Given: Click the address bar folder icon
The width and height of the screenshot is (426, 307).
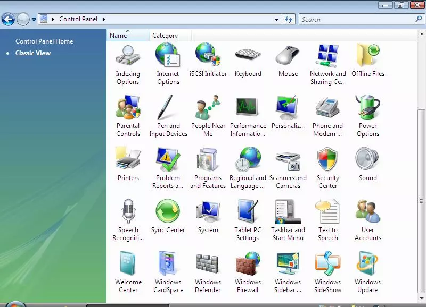Looking at the screenshot, I should click(44, 19).
